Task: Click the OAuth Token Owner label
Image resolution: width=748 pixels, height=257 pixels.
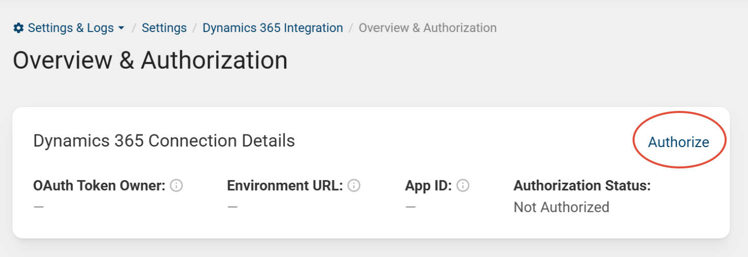Action: pos(100,186)
